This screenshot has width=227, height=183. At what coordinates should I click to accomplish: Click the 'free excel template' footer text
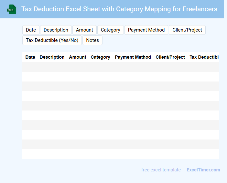tap(162, 170)
